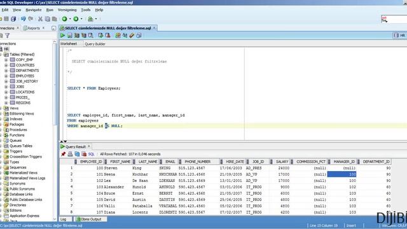Image resolution: width=407 pixels, height=229 pixels.
Task: Switch to the Query Builder tab
Action: pos(95,44)
